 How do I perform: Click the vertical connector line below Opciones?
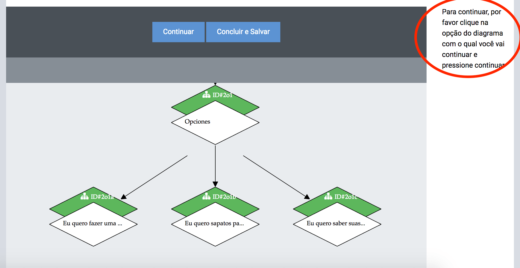pyautogui.click(x=215, y=163)
